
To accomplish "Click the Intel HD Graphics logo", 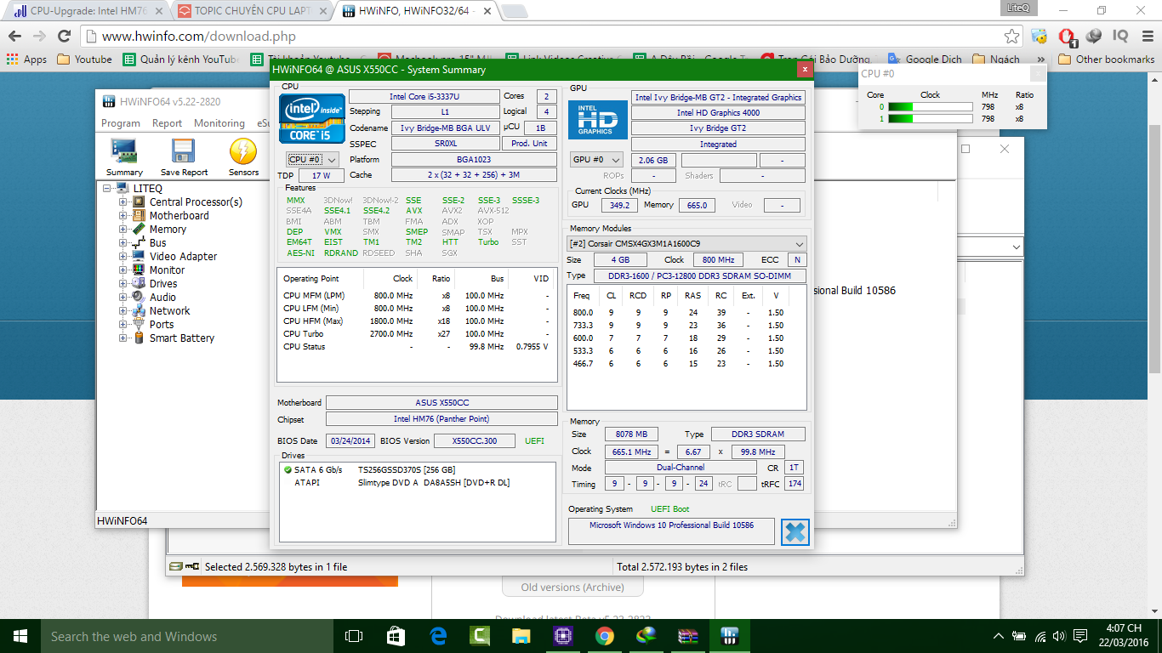I will pyautogui.click(x=597, y=120).
